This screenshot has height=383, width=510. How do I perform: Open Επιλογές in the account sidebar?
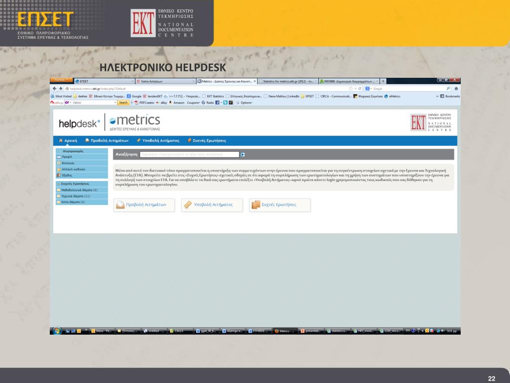tap(82, 163)
